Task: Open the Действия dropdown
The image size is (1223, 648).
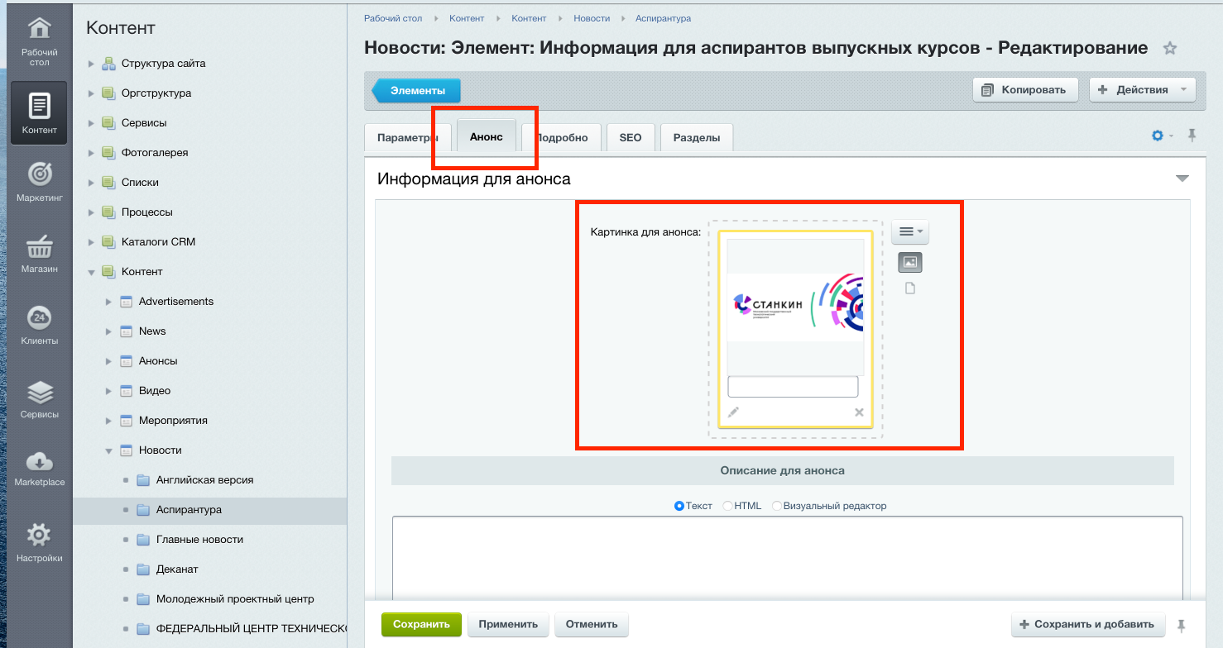Action: tap(1142, 90)
